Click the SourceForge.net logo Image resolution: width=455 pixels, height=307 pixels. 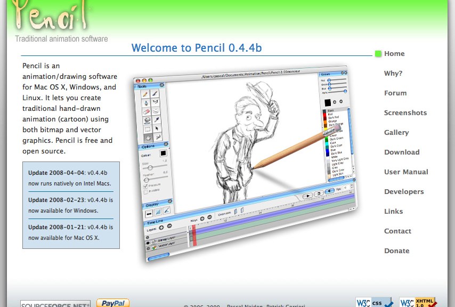coord(55,304)
